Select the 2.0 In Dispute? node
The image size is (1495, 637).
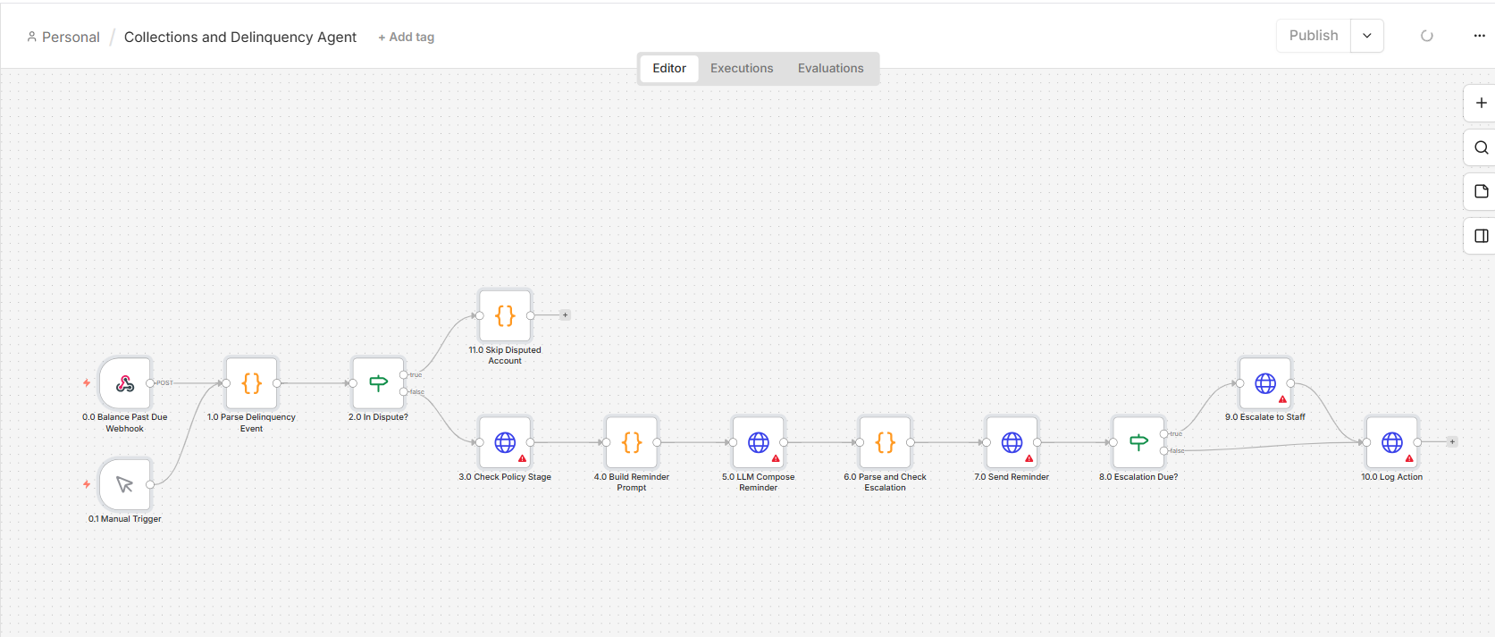point(379,383)
